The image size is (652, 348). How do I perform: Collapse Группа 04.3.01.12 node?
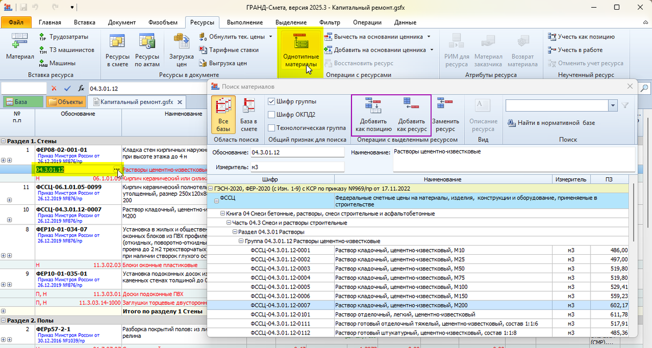coord(242,241)
